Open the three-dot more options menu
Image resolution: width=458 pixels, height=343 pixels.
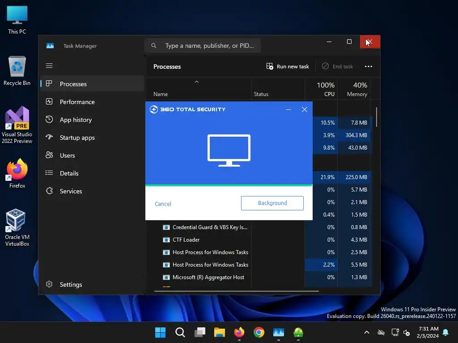(369, 67)
